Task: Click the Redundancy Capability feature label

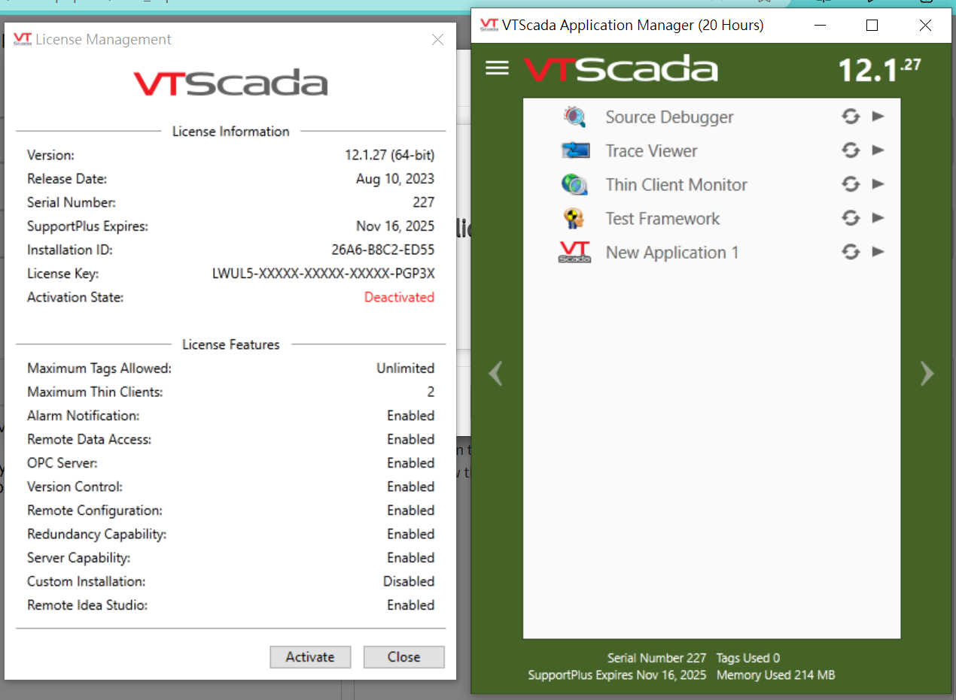Action: point(97,534)
